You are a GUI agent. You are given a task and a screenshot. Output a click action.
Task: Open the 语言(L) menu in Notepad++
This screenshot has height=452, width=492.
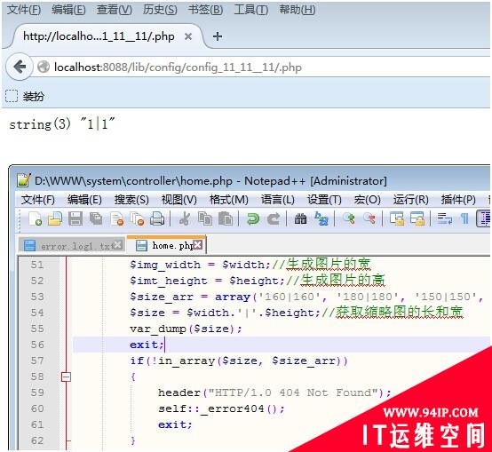coord(277,200)
